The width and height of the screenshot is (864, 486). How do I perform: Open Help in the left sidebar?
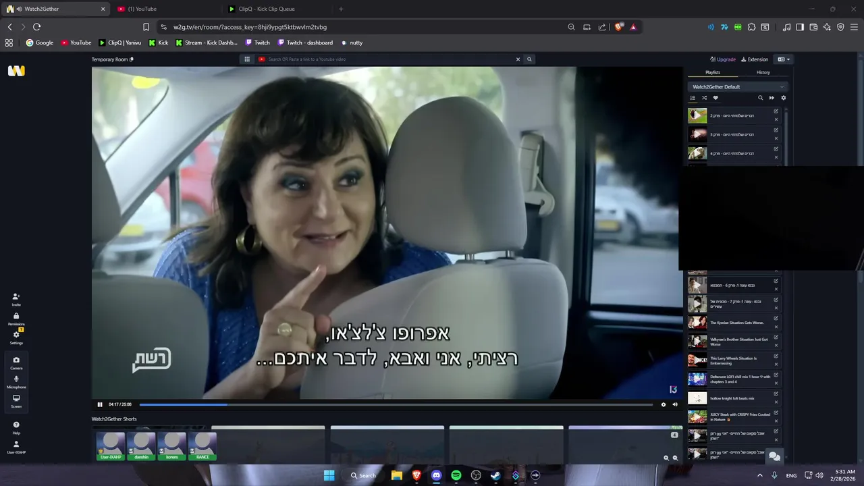pos(16,427)
